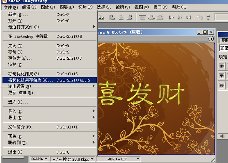Click the distribute horizontal centers icon
Screen dimensions: 228x163
tap(180, 18)
